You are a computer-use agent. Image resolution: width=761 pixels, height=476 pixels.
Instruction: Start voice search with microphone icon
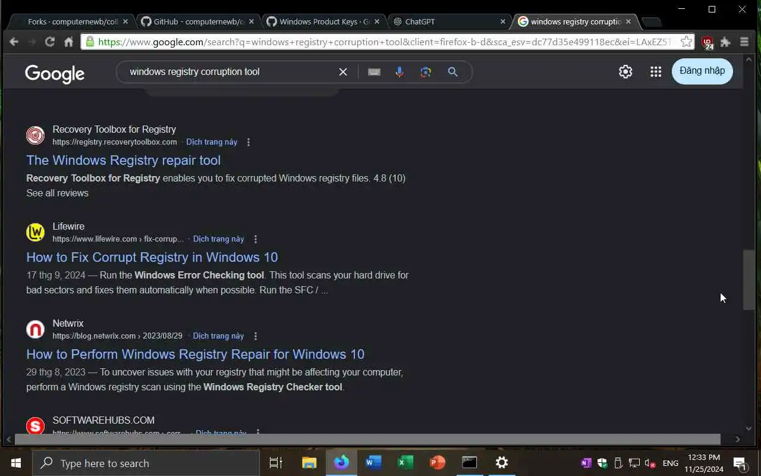pyautogui.click(x=400, y=72)
